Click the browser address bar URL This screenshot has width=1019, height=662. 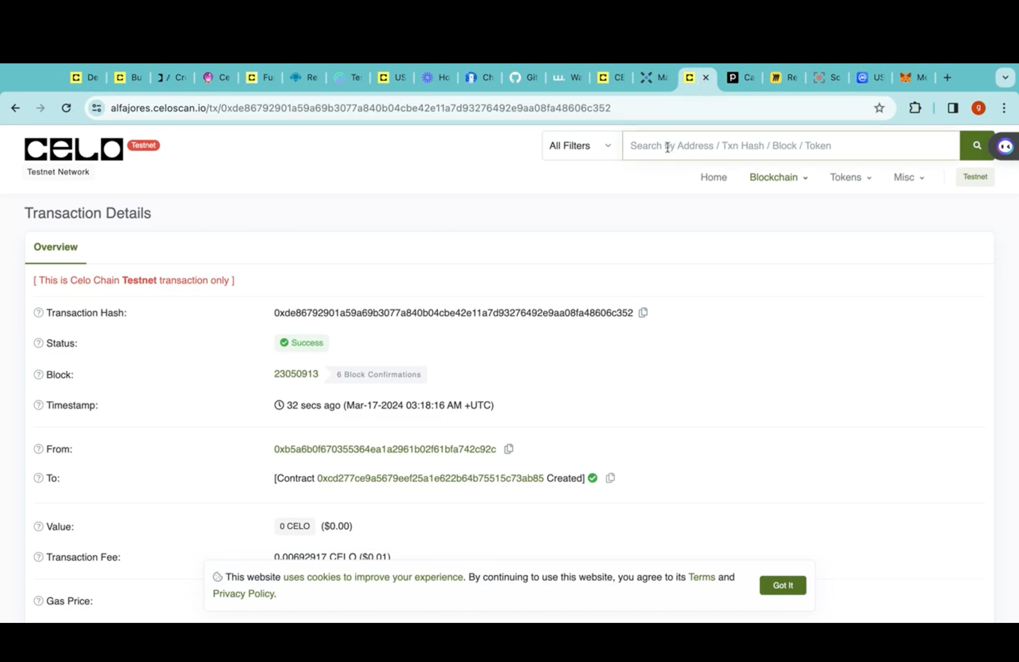pos(361,108)
